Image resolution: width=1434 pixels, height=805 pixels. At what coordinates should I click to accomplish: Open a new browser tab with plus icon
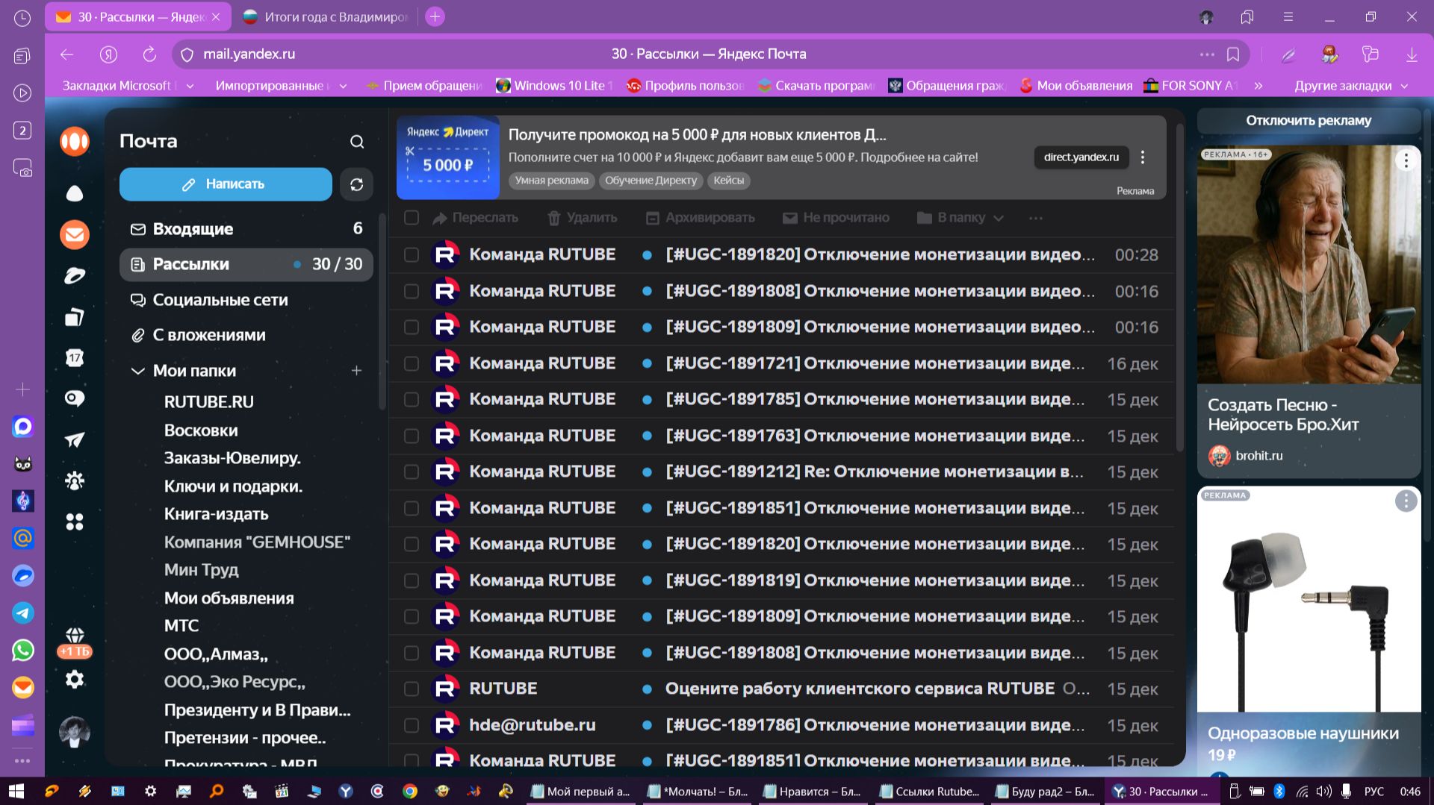tap(435, 16)
